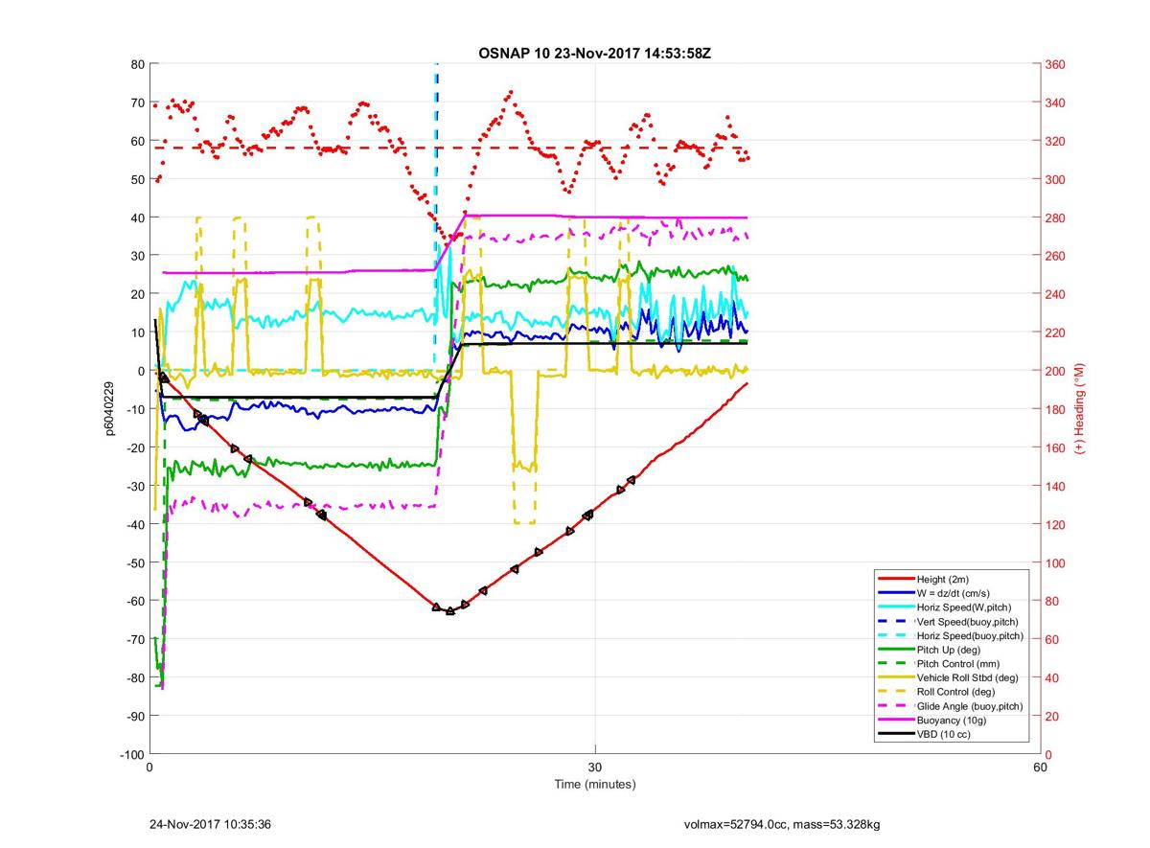Click the '160' heading axis tick label
The width and height of the screenshot is (1150, 848).
pos(1053,447)
